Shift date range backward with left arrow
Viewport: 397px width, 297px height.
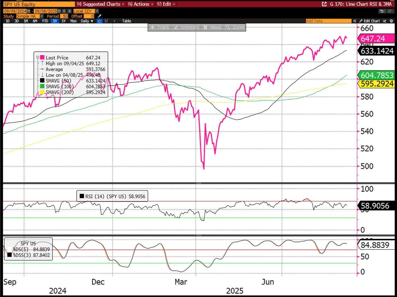pyautogui.click(x=64, y=11)
